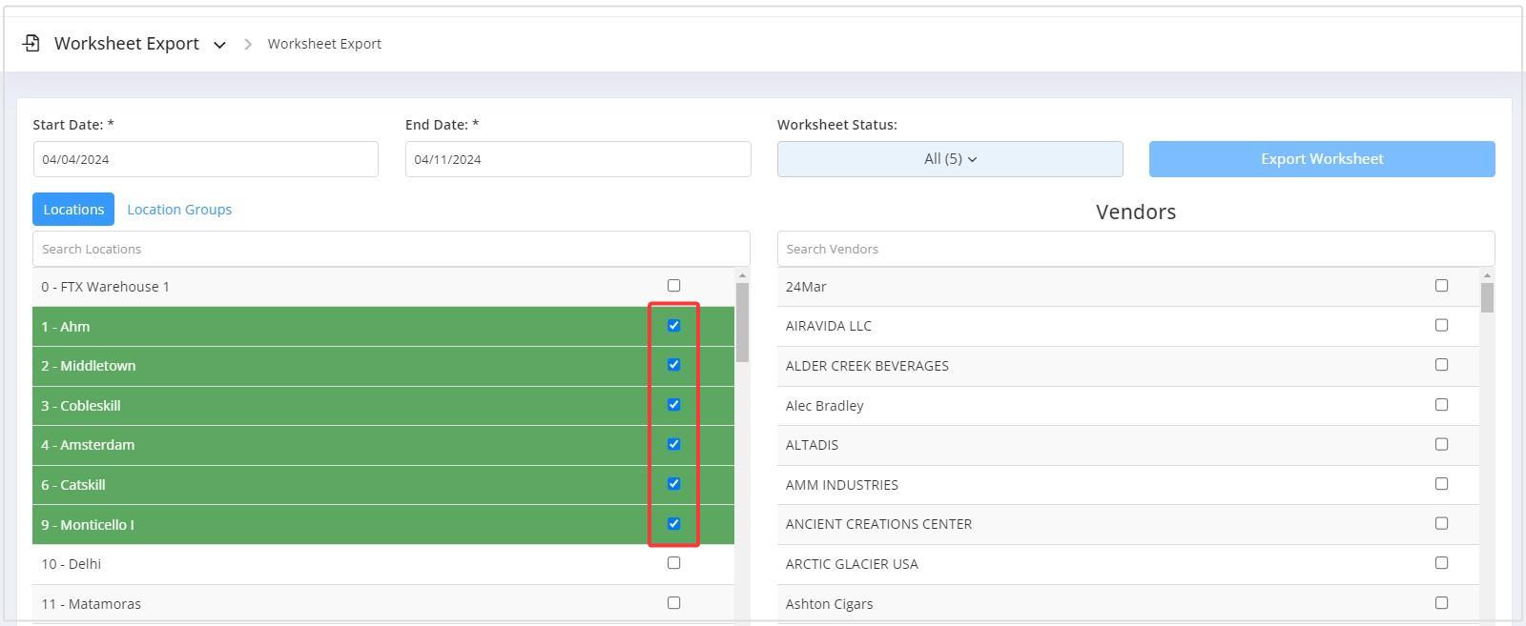
Task: Click the Search Locations field
Action: point(391,249)
